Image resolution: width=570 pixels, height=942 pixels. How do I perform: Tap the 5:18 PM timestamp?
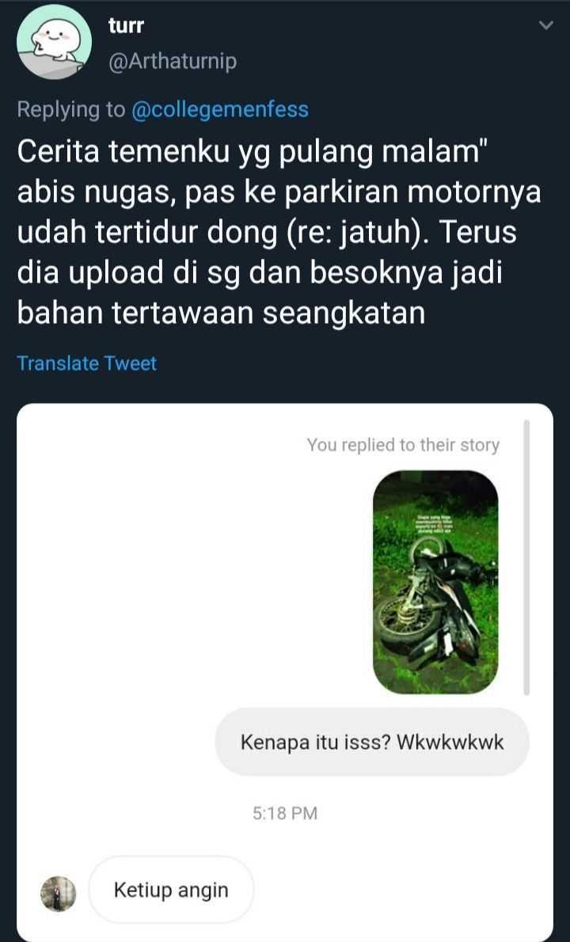pos(285,814)
